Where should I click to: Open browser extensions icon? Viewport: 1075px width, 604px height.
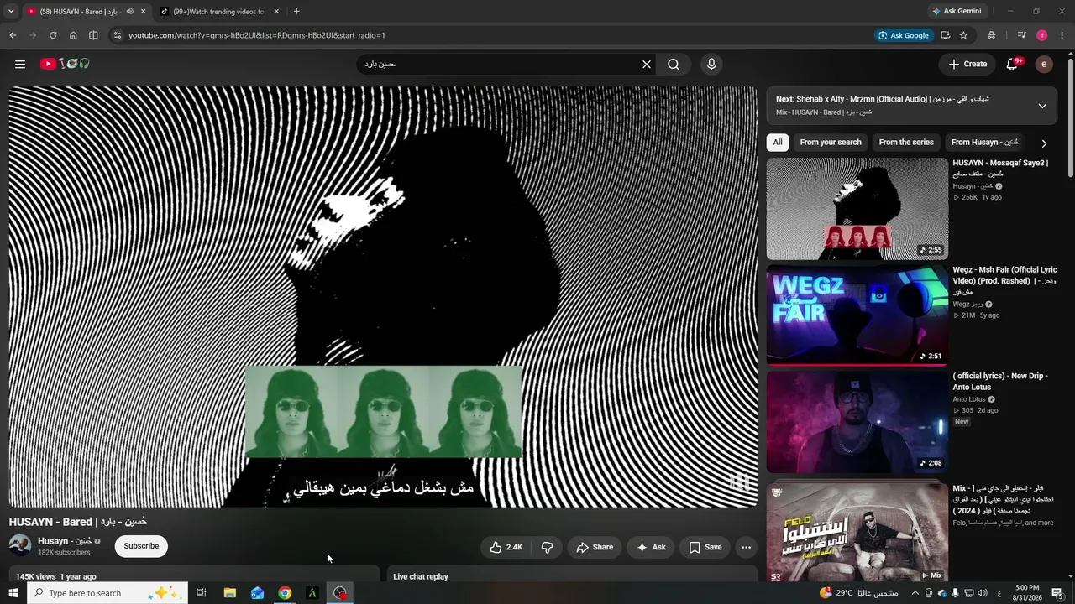pyautogui.click(x=992, y=35)
